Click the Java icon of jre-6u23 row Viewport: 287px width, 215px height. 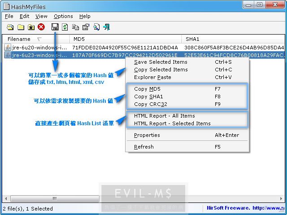click(x=8, y=55)
